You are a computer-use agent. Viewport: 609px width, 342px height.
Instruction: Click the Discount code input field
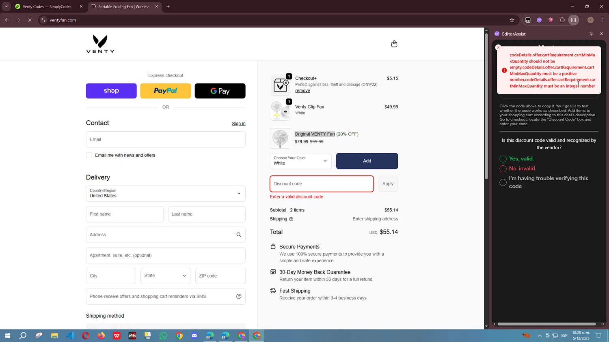pos(322,184)
